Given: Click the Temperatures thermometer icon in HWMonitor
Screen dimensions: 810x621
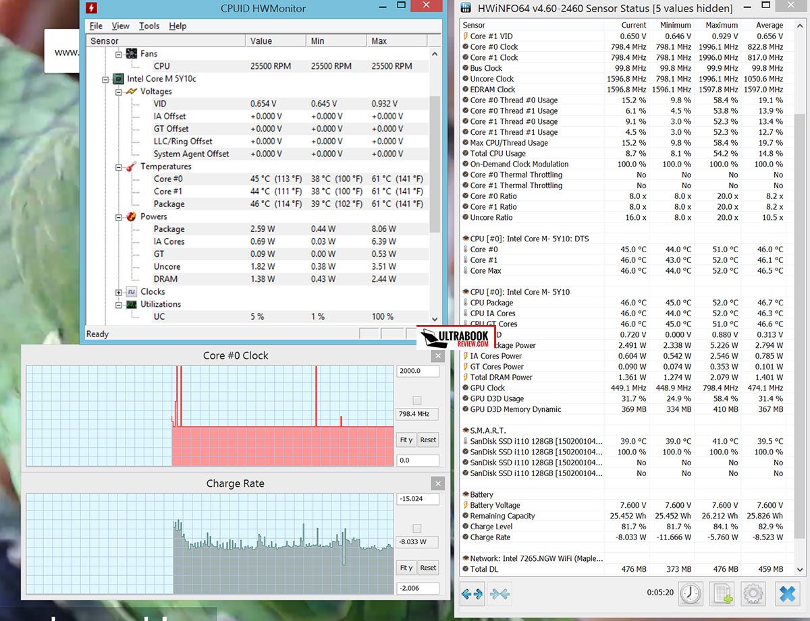Looking at the screenshot, I should [x=132, y=167].
